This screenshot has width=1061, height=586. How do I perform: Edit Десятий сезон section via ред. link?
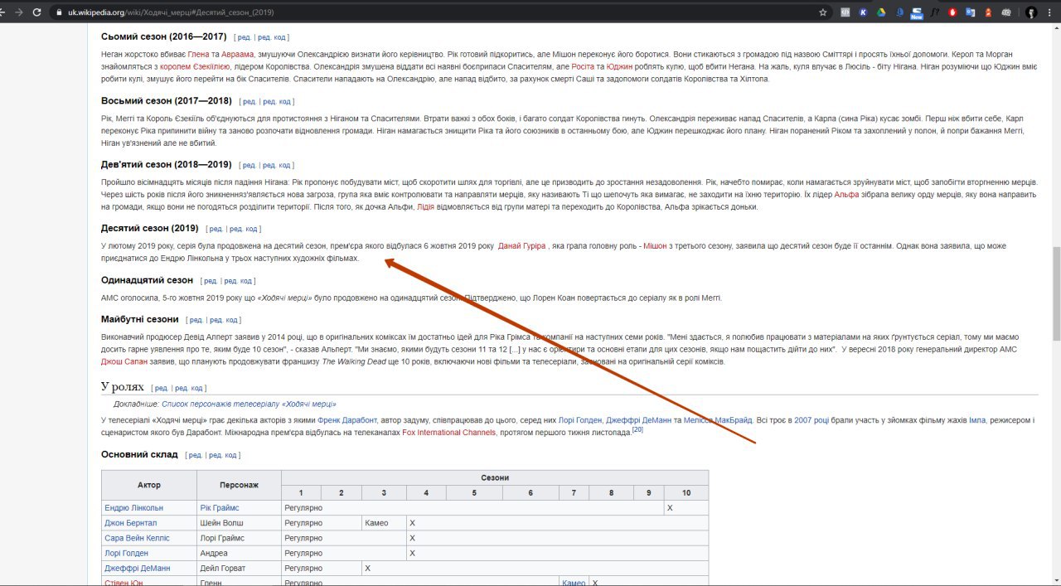tap(216, 229)
